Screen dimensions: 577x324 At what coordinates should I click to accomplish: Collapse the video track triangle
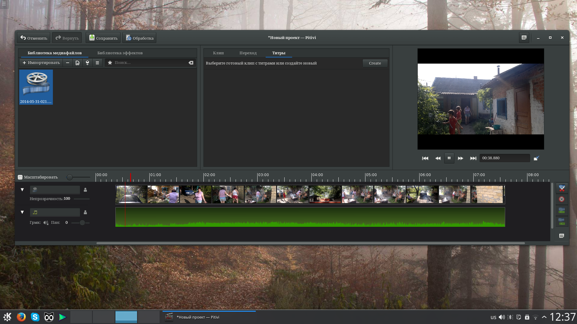(22, 190)
